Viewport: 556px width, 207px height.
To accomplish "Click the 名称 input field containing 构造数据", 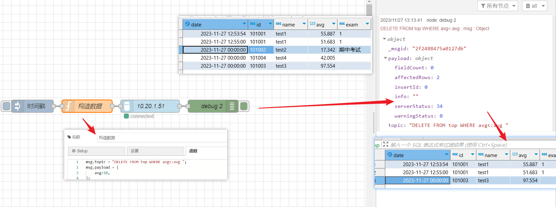I will coord(162,138).
